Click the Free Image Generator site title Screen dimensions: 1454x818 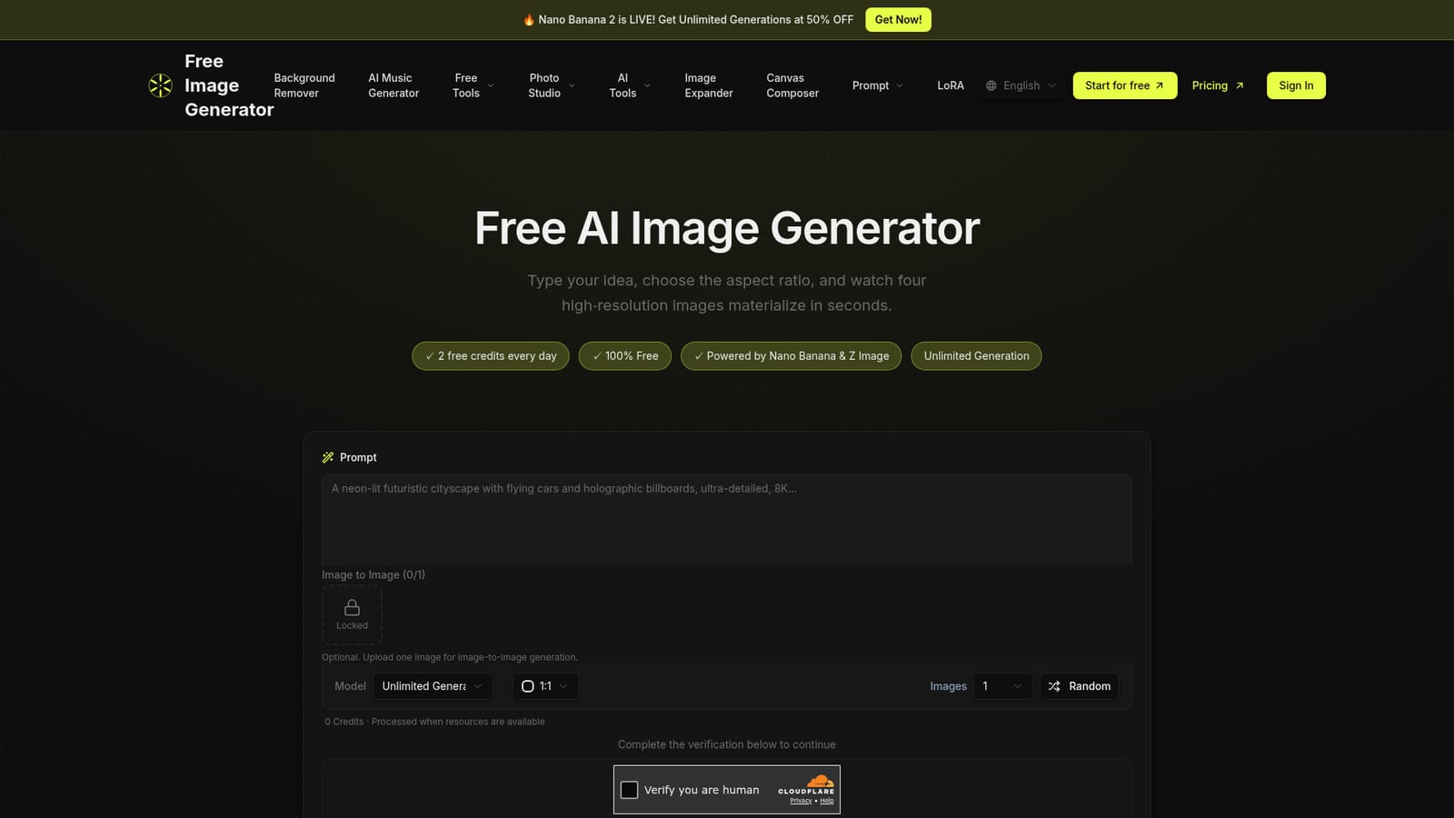pos(229,85)
